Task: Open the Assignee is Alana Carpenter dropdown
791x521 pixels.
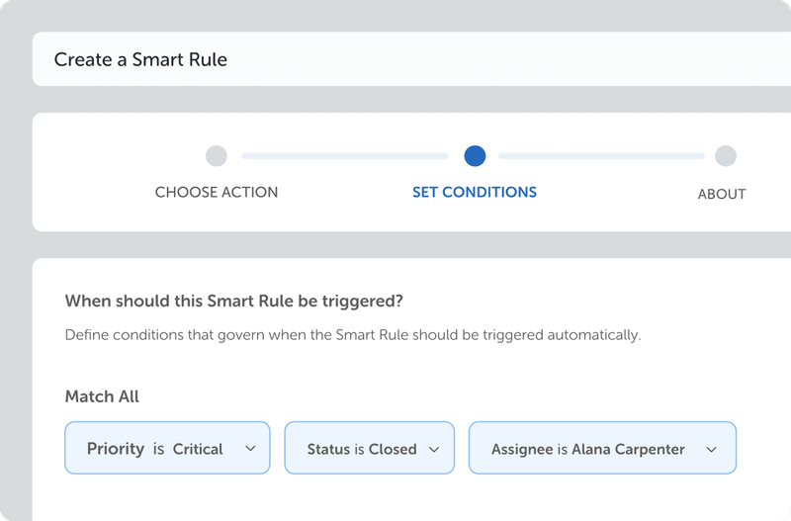Action: pos(602,449)
